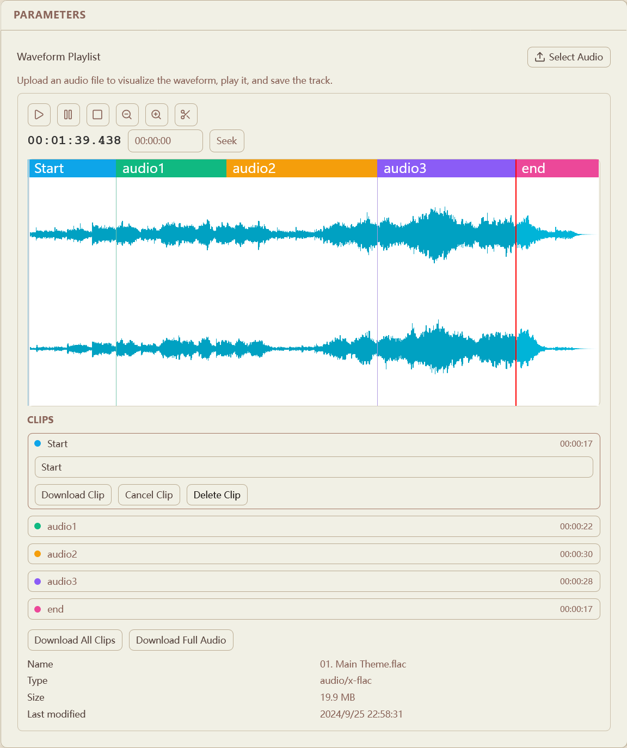This screenshot has width=627, height=748.
Task: Select the Zoom In magnifier icon
Action: point(156,115)
